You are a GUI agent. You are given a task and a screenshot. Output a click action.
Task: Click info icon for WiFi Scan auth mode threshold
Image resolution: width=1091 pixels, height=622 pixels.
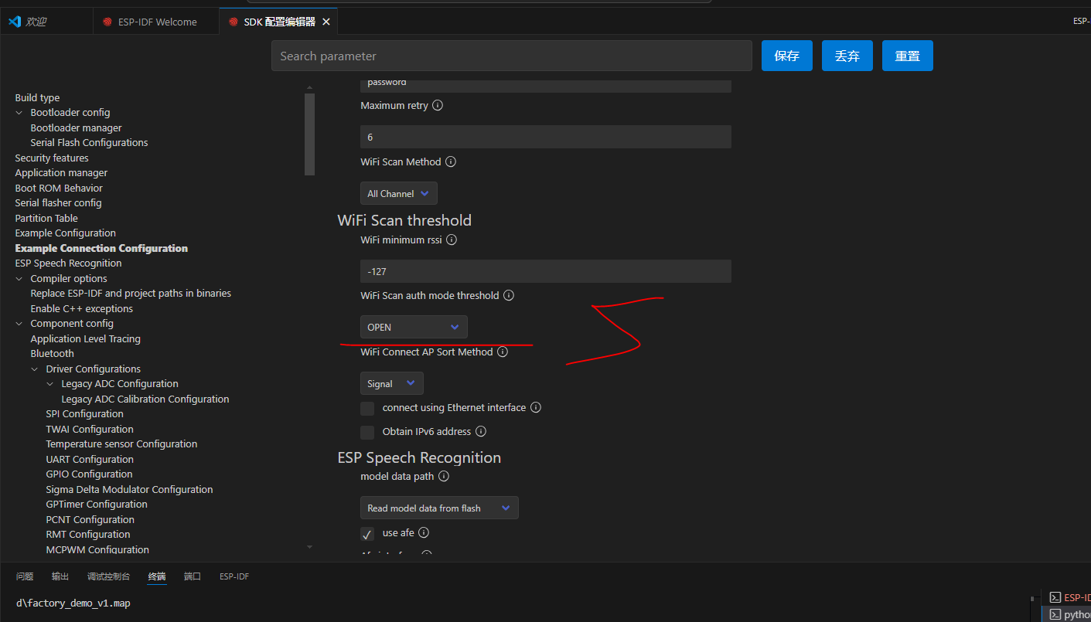[509, 296]
